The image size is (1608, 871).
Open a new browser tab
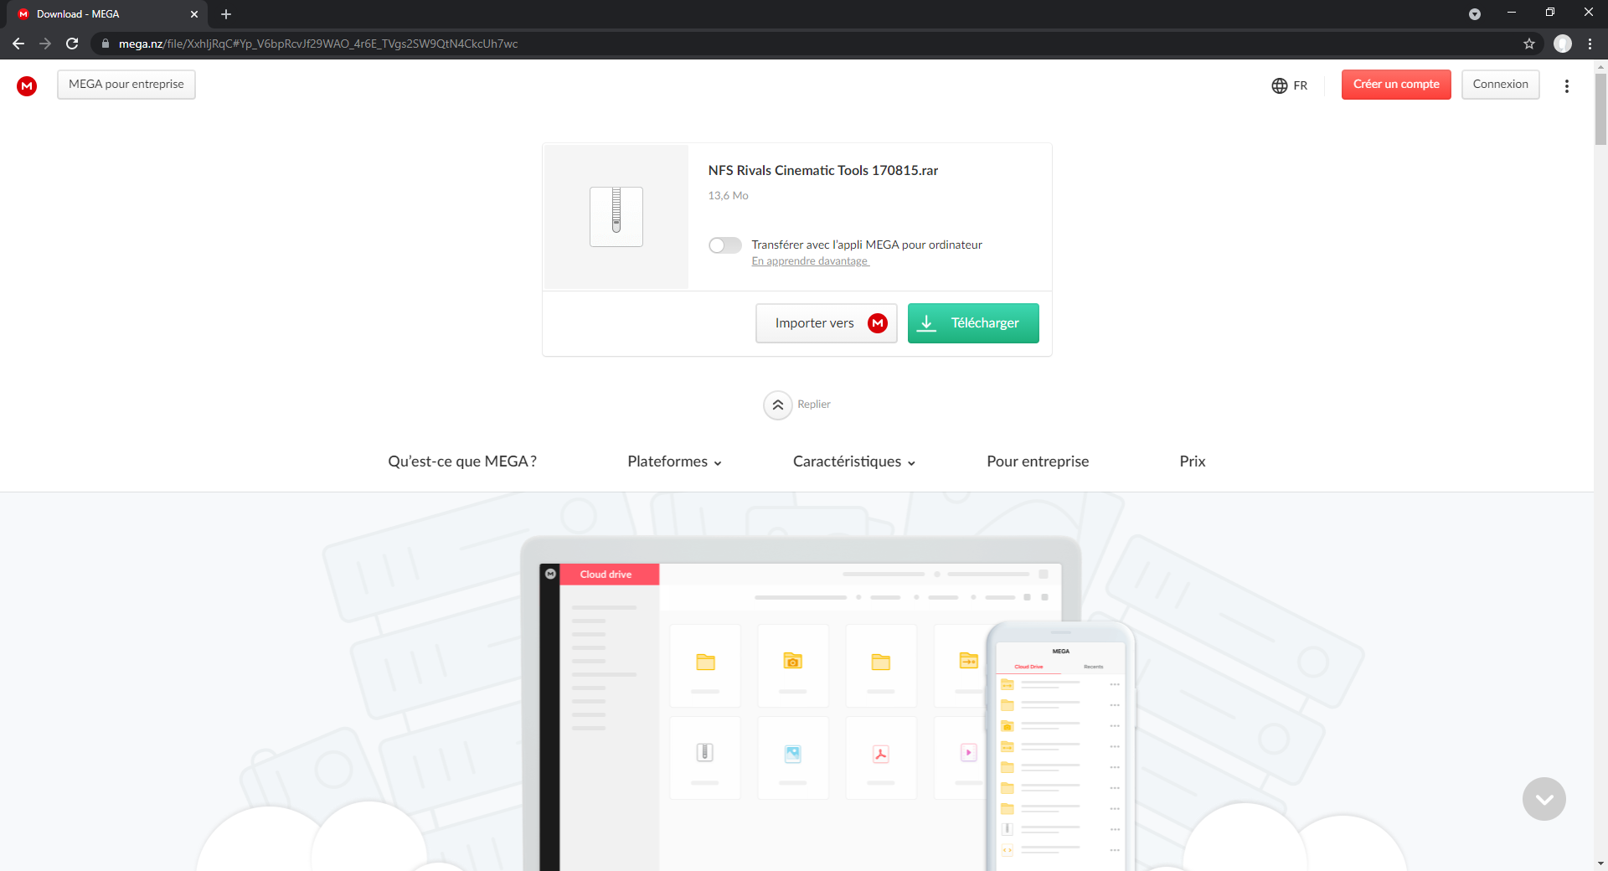[226, 14]
